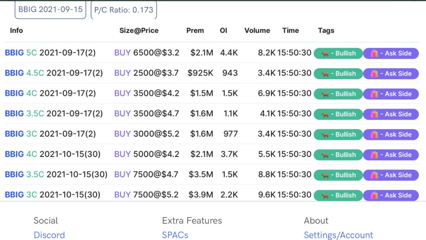
Task: Open the Discord link under Social
Action: (49, 235)
